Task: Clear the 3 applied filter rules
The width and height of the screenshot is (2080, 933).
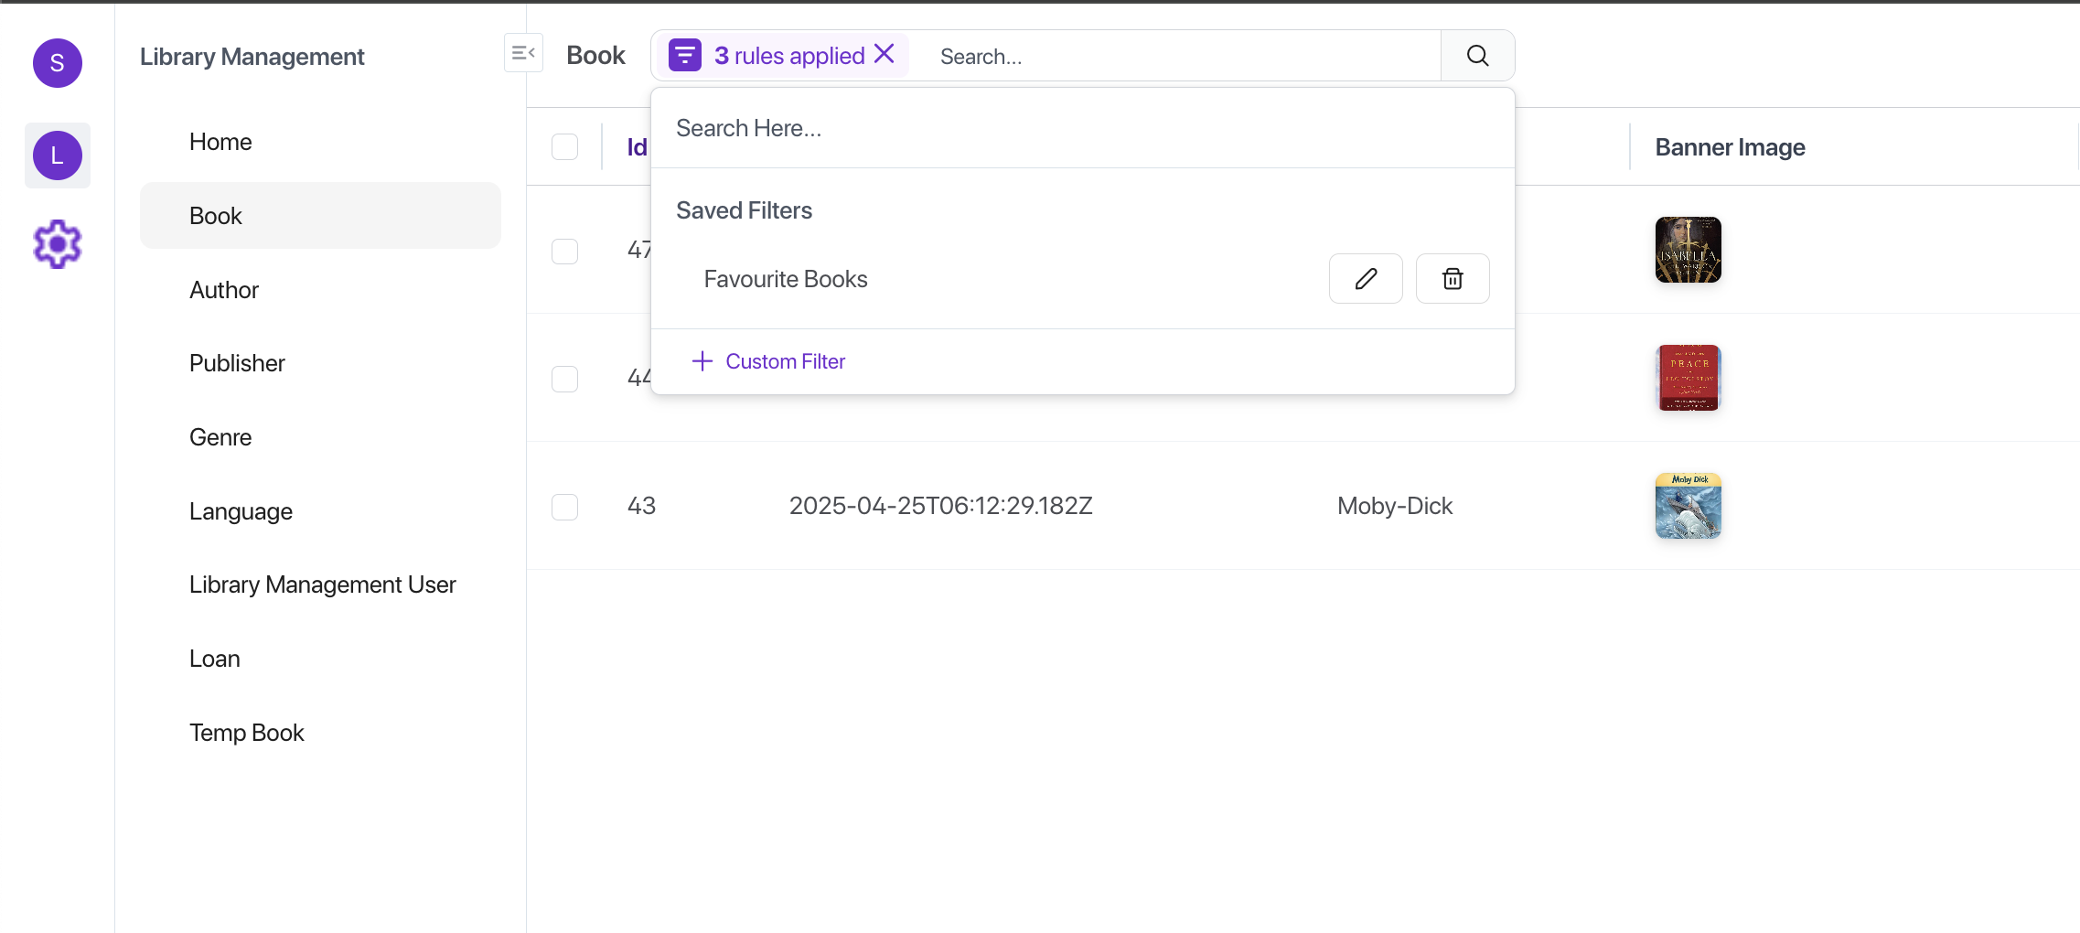Action: point(885,54)
